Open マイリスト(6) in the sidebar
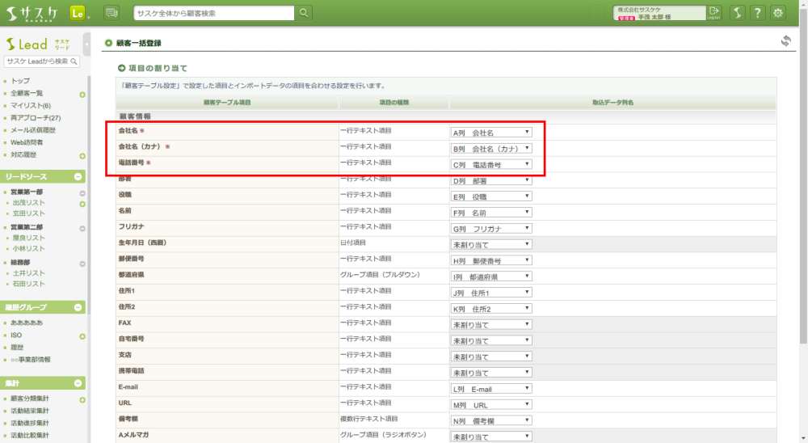This screenshot has height=443, width=808. tap(31, 106)
